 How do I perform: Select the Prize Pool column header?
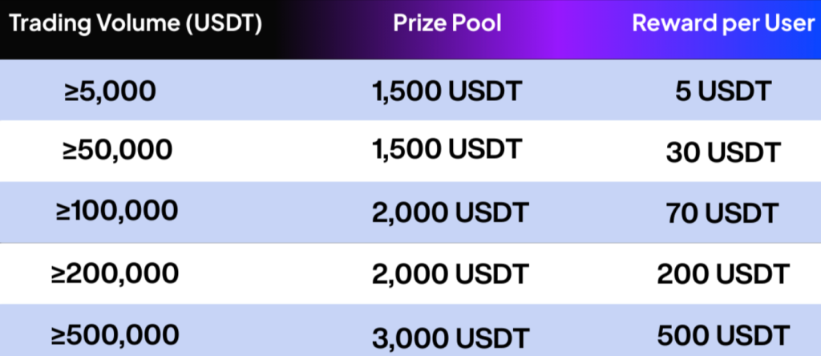click(447, 22)
